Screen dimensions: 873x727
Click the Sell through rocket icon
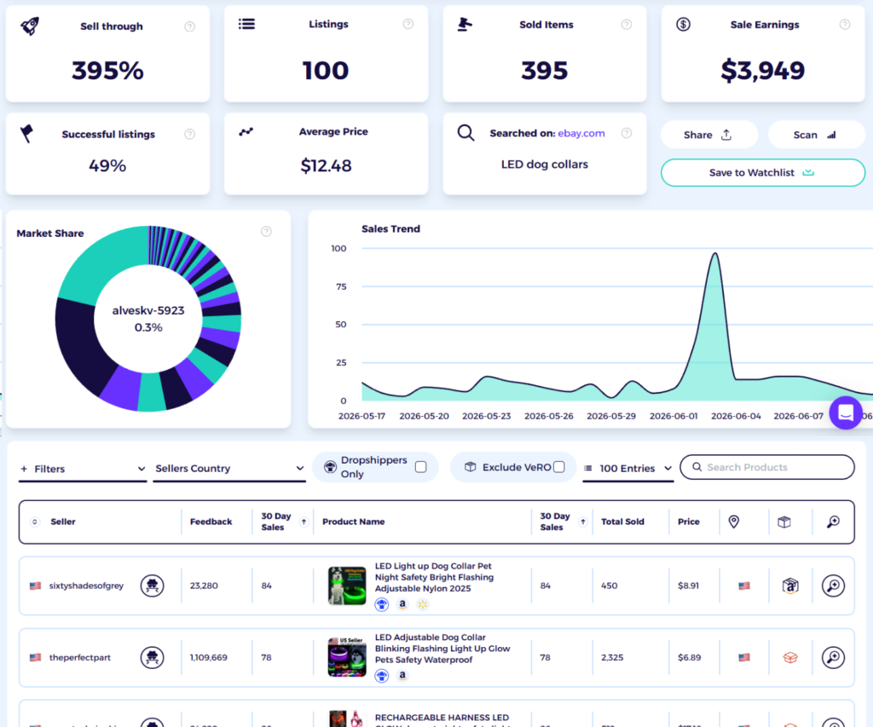30,26
